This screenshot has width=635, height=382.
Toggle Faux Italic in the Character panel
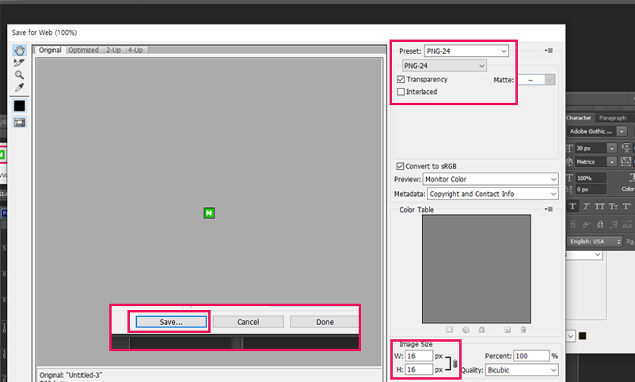586,206
